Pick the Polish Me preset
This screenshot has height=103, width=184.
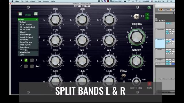(28, 40)
